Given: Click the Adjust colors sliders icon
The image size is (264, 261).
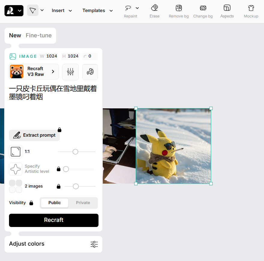Looking at the screenshot, I should 94,244.
